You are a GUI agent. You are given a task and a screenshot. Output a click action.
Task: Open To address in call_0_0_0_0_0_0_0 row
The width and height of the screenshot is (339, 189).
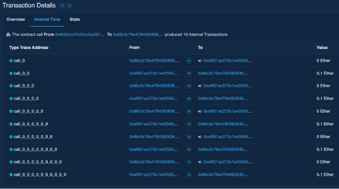(x=226, y=137)
